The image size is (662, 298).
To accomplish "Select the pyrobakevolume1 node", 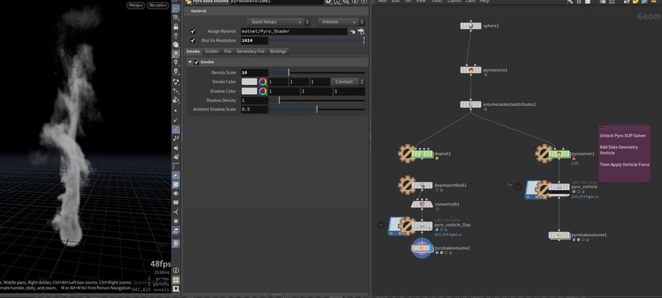I will [559, 235].
